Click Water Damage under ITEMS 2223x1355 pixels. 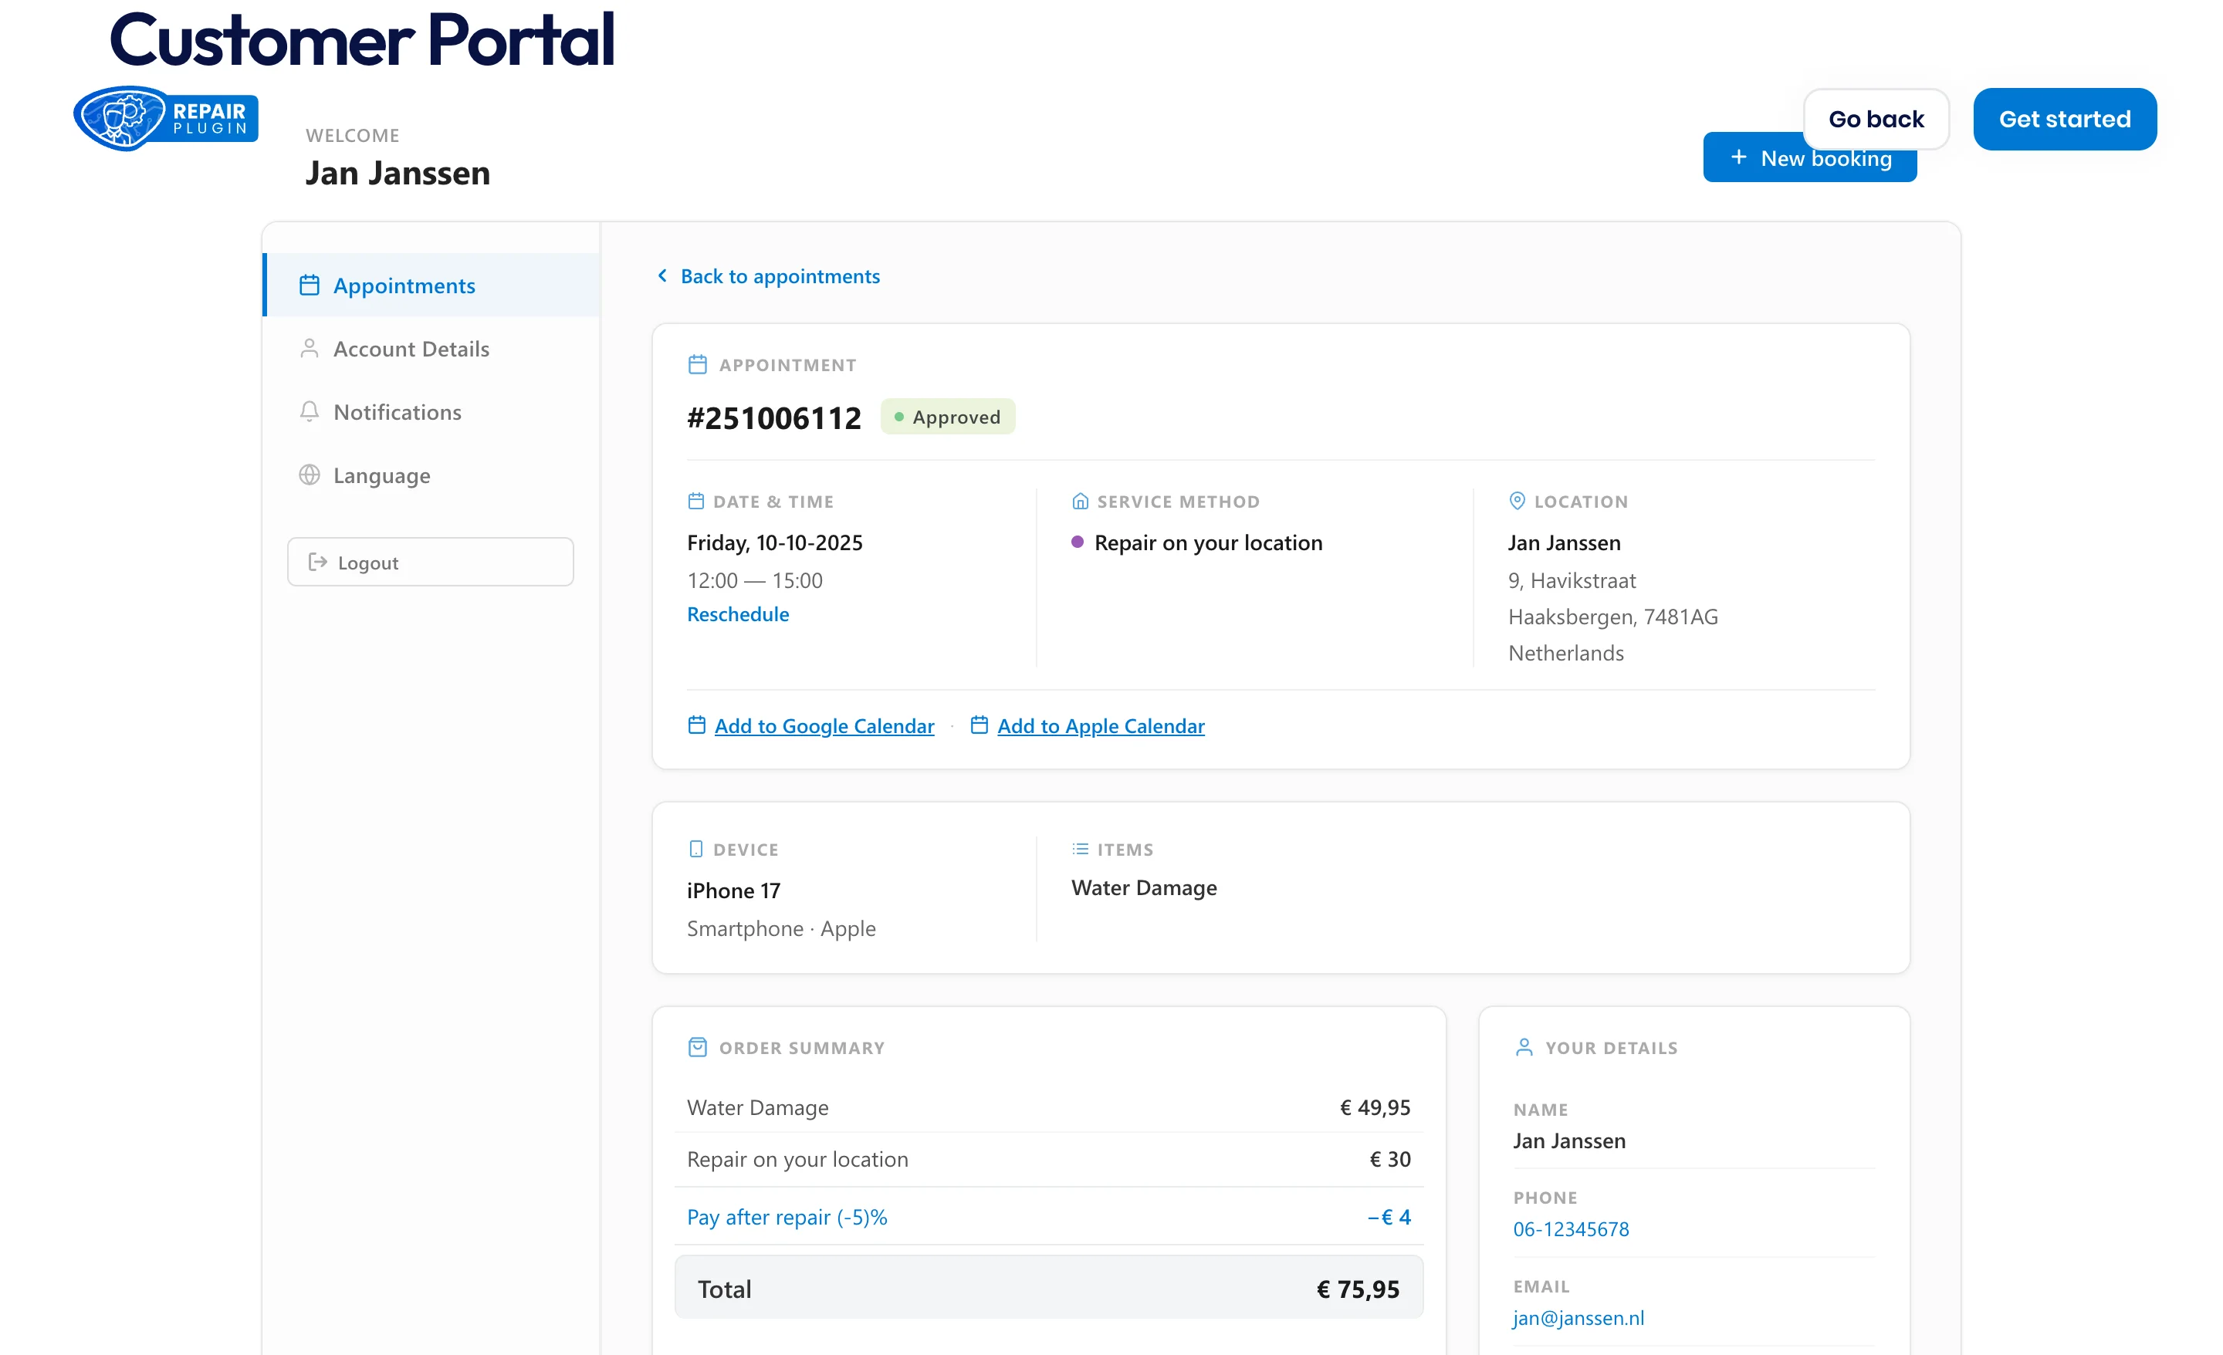click(1144, 889)
